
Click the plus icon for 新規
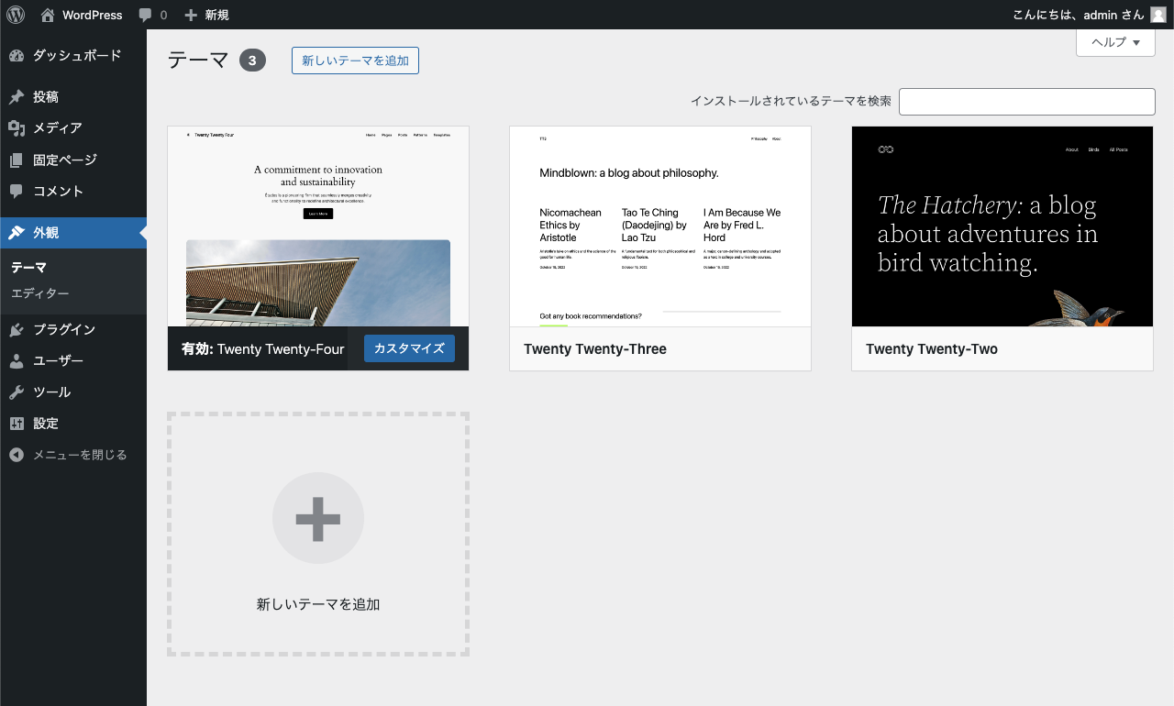pyautogui.click(x=191, y=15)
